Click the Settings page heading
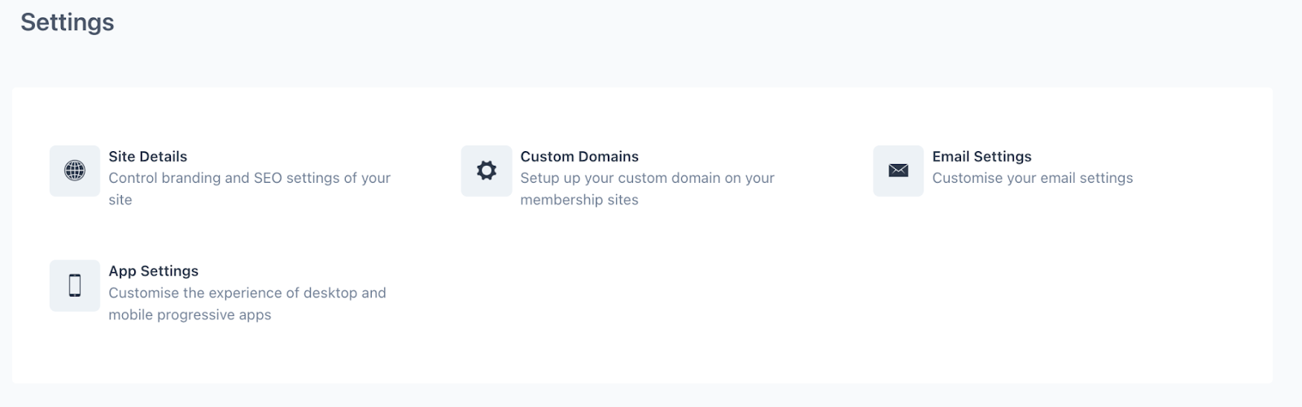 click(67, 22)
